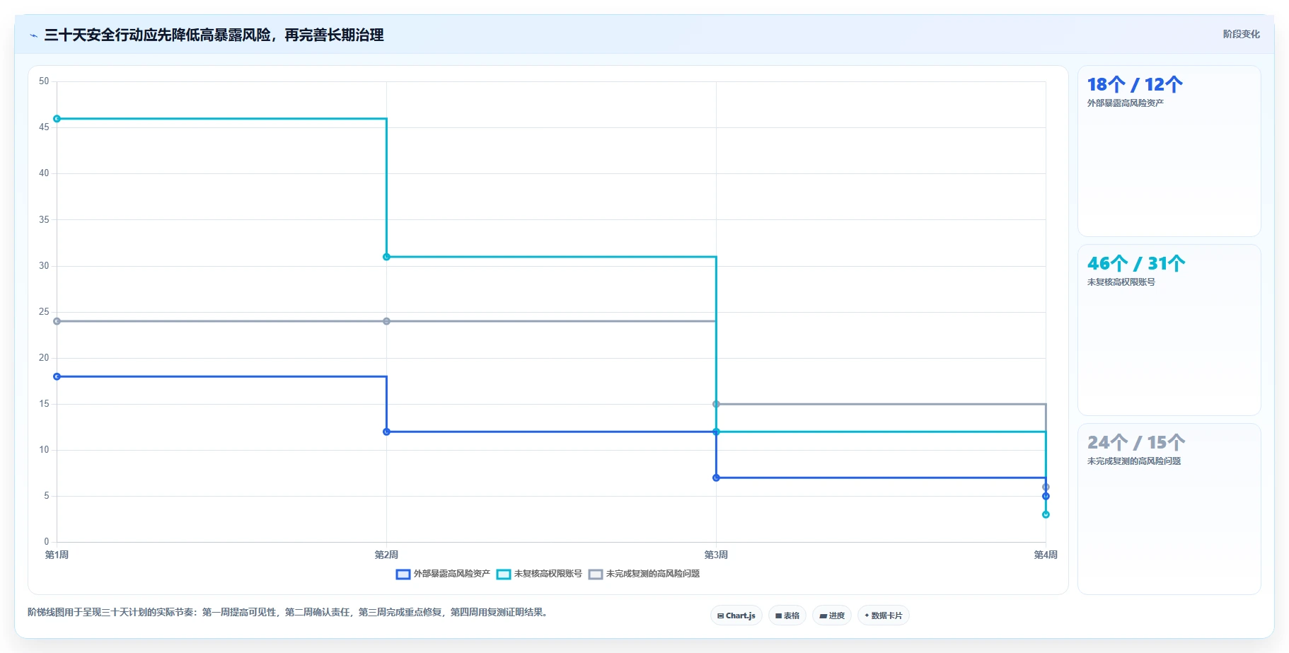Click the gray data point at 第3周 (15)
The image size is (1289, 653).
716,404
